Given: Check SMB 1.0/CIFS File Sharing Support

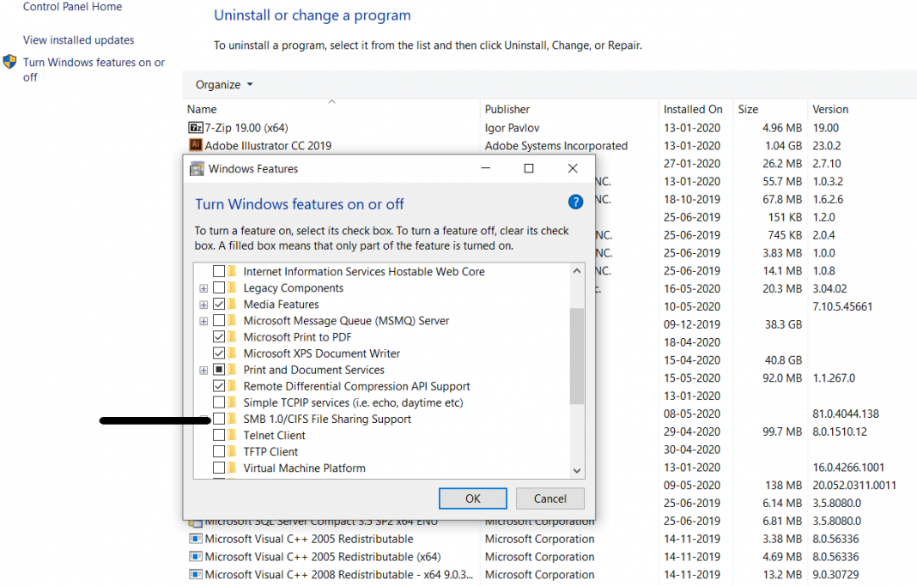Looking at the screenshot, I should [x=218, y=419].
